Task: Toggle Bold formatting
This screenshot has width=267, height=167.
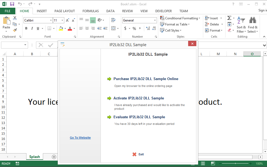Action: [x=26, y=28]
